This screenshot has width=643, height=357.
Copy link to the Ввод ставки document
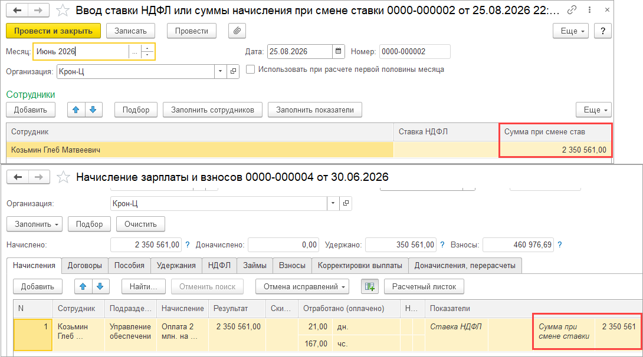point(572,10)
